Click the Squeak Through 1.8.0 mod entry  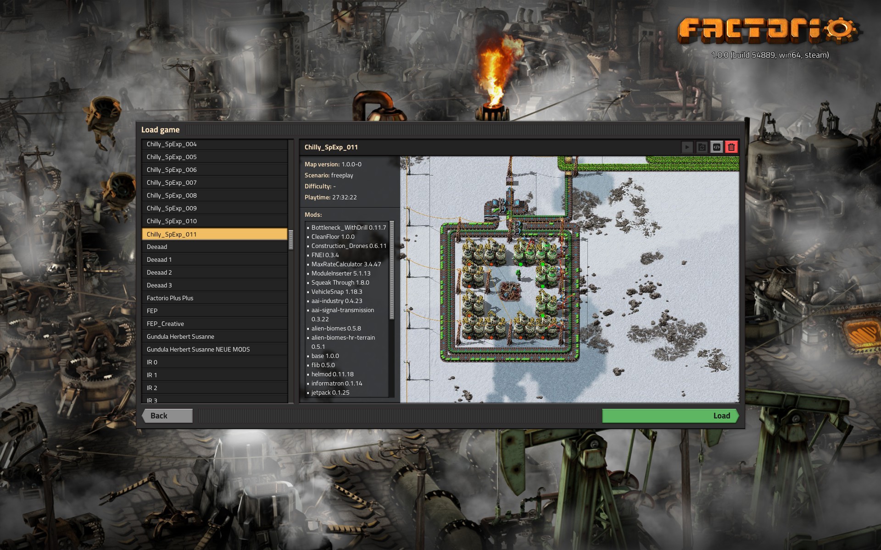(x=340, y=282)
